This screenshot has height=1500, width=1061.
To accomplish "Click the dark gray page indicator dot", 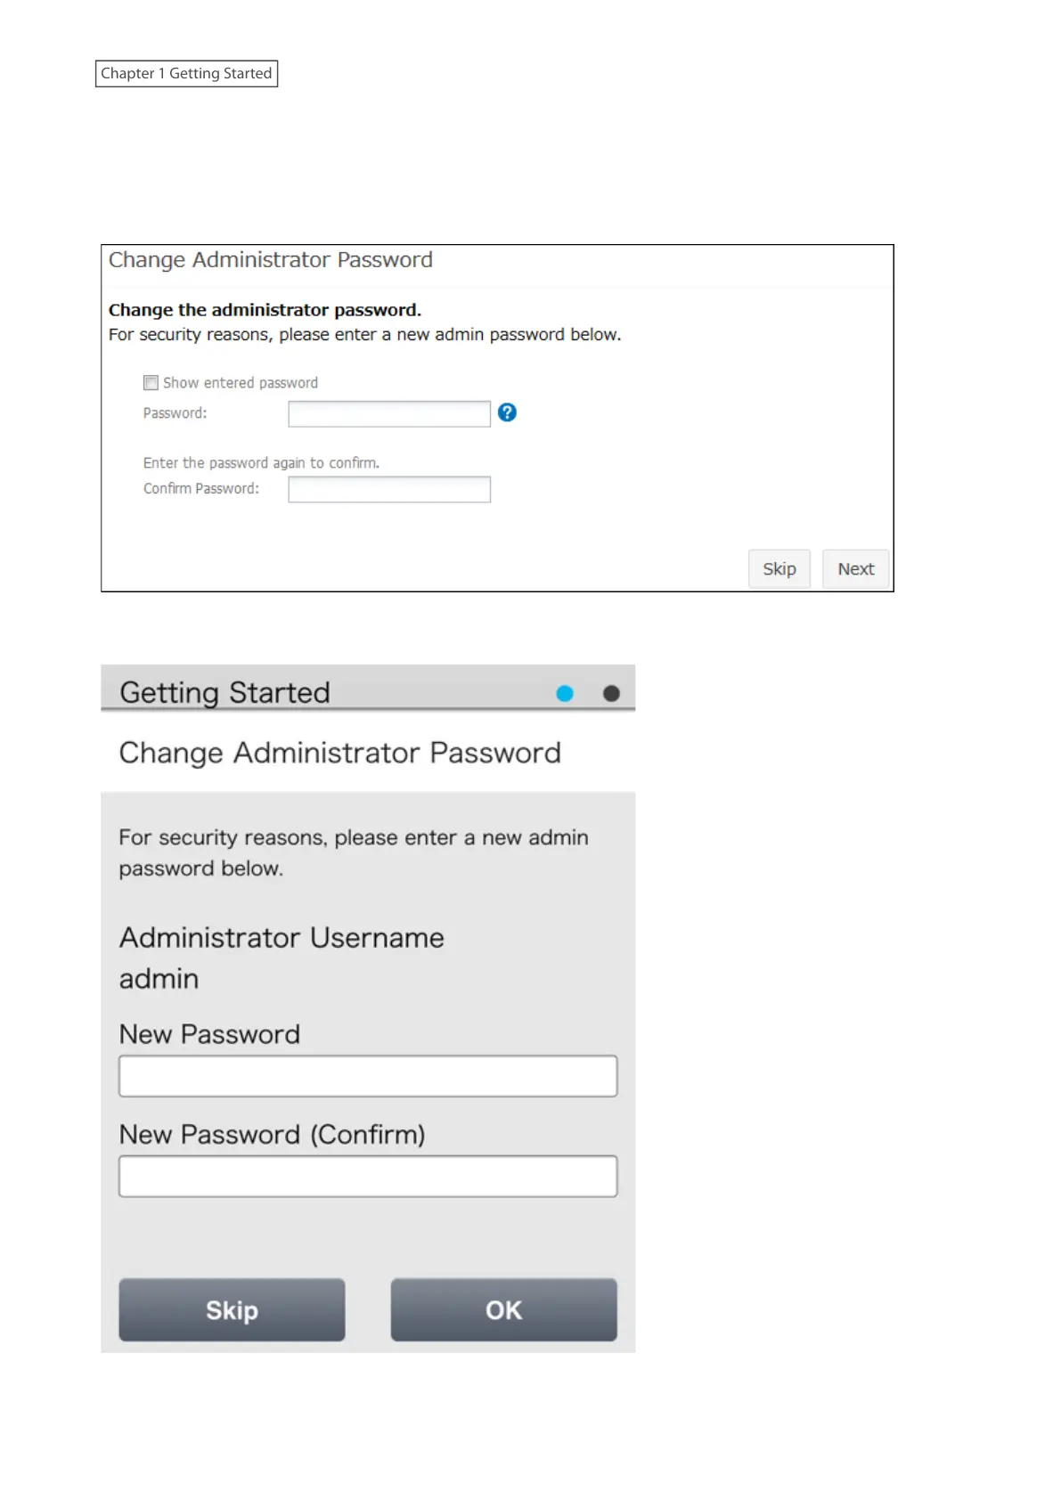I will point(611,694).
